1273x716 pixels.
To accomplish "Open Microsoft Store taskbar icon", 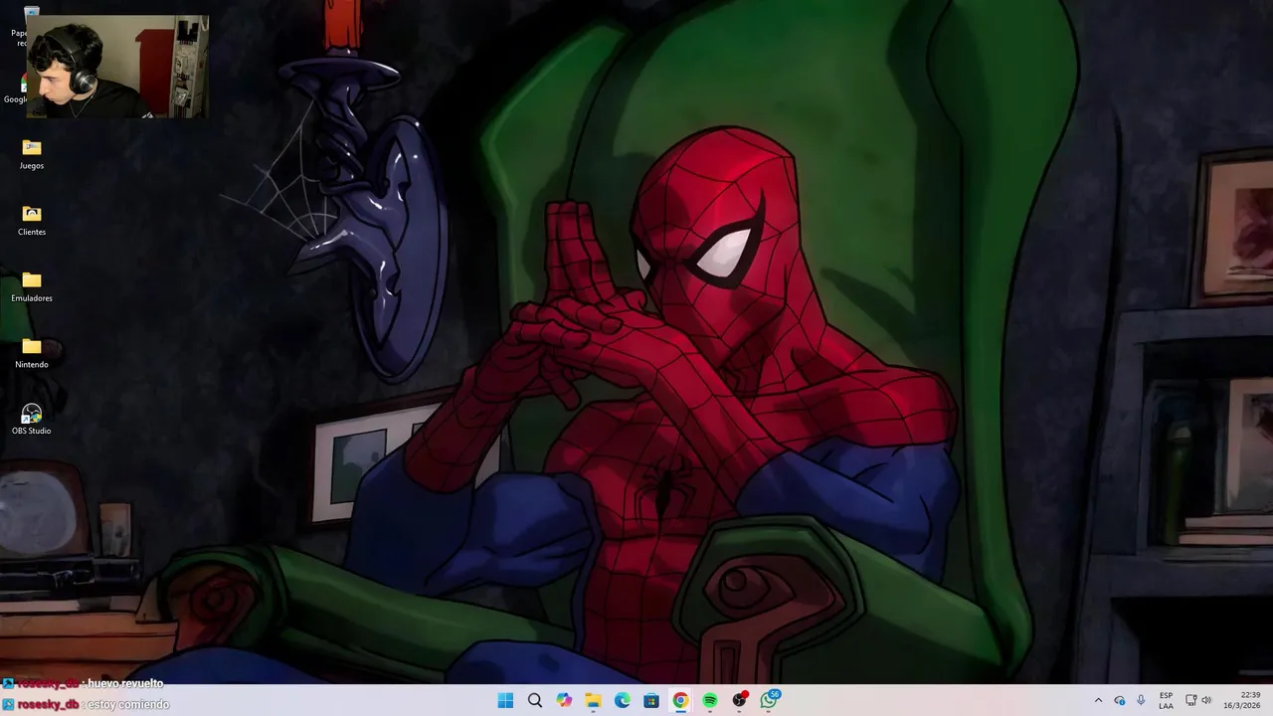I will click(x=651, y=701).
